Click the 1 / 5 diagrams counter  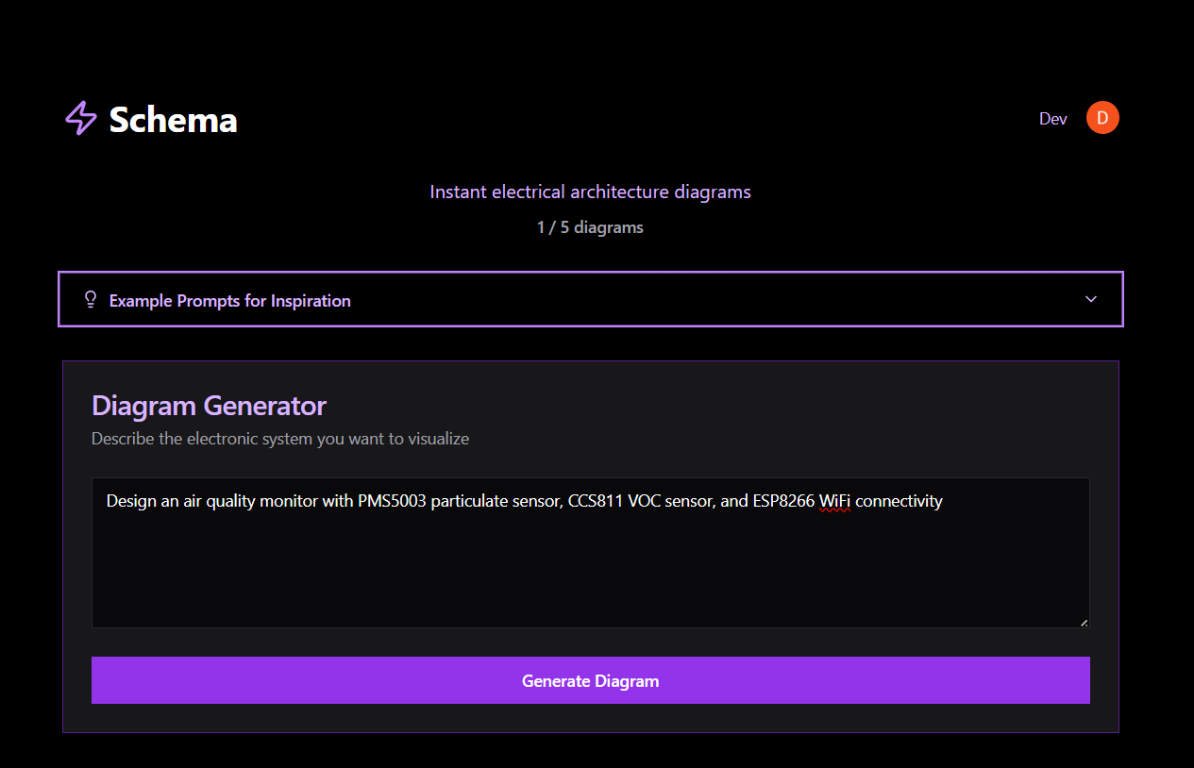[x=590, y=227]
